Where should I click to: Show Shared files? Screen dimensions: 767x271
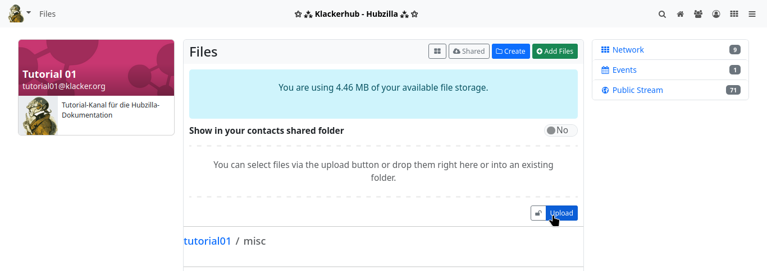coord(469,51)
